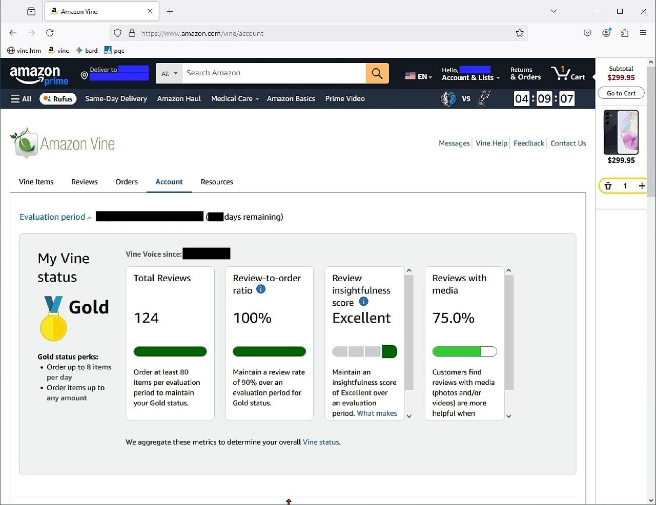Open the recent browsing history icon

(31, 11)
